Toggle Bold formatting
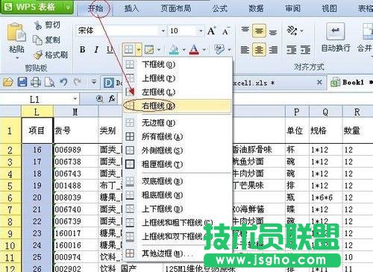 83,50
